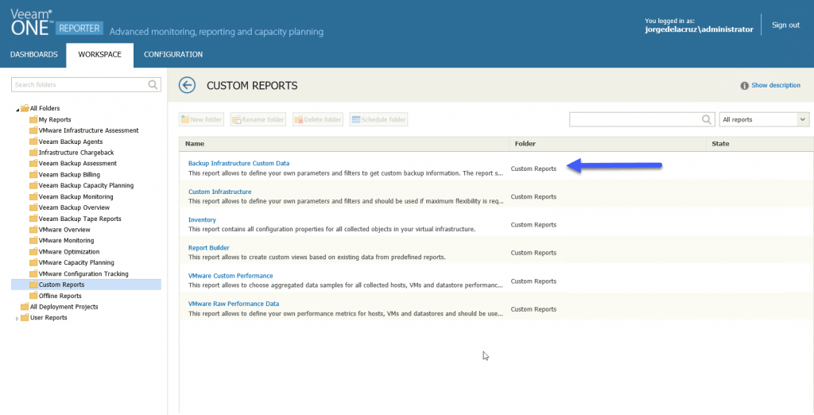Click the User Reports folder icon
The image size is (814, 415).
[25, 317]
